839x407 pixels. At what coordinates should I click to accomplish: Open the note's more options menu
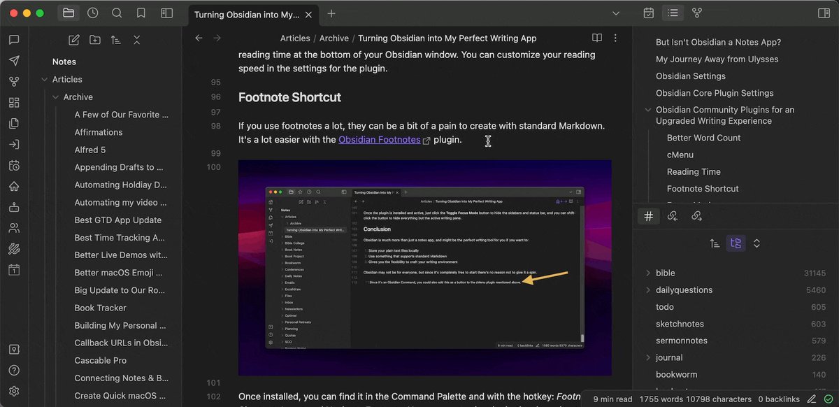615,38
